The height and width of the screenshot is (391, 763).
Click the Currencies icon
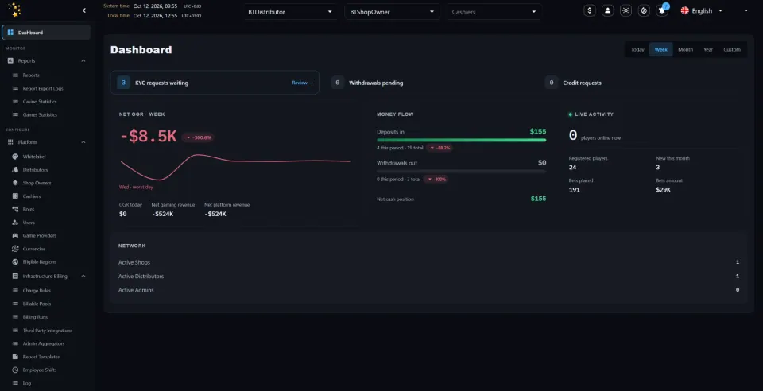(x=15, y=249)
